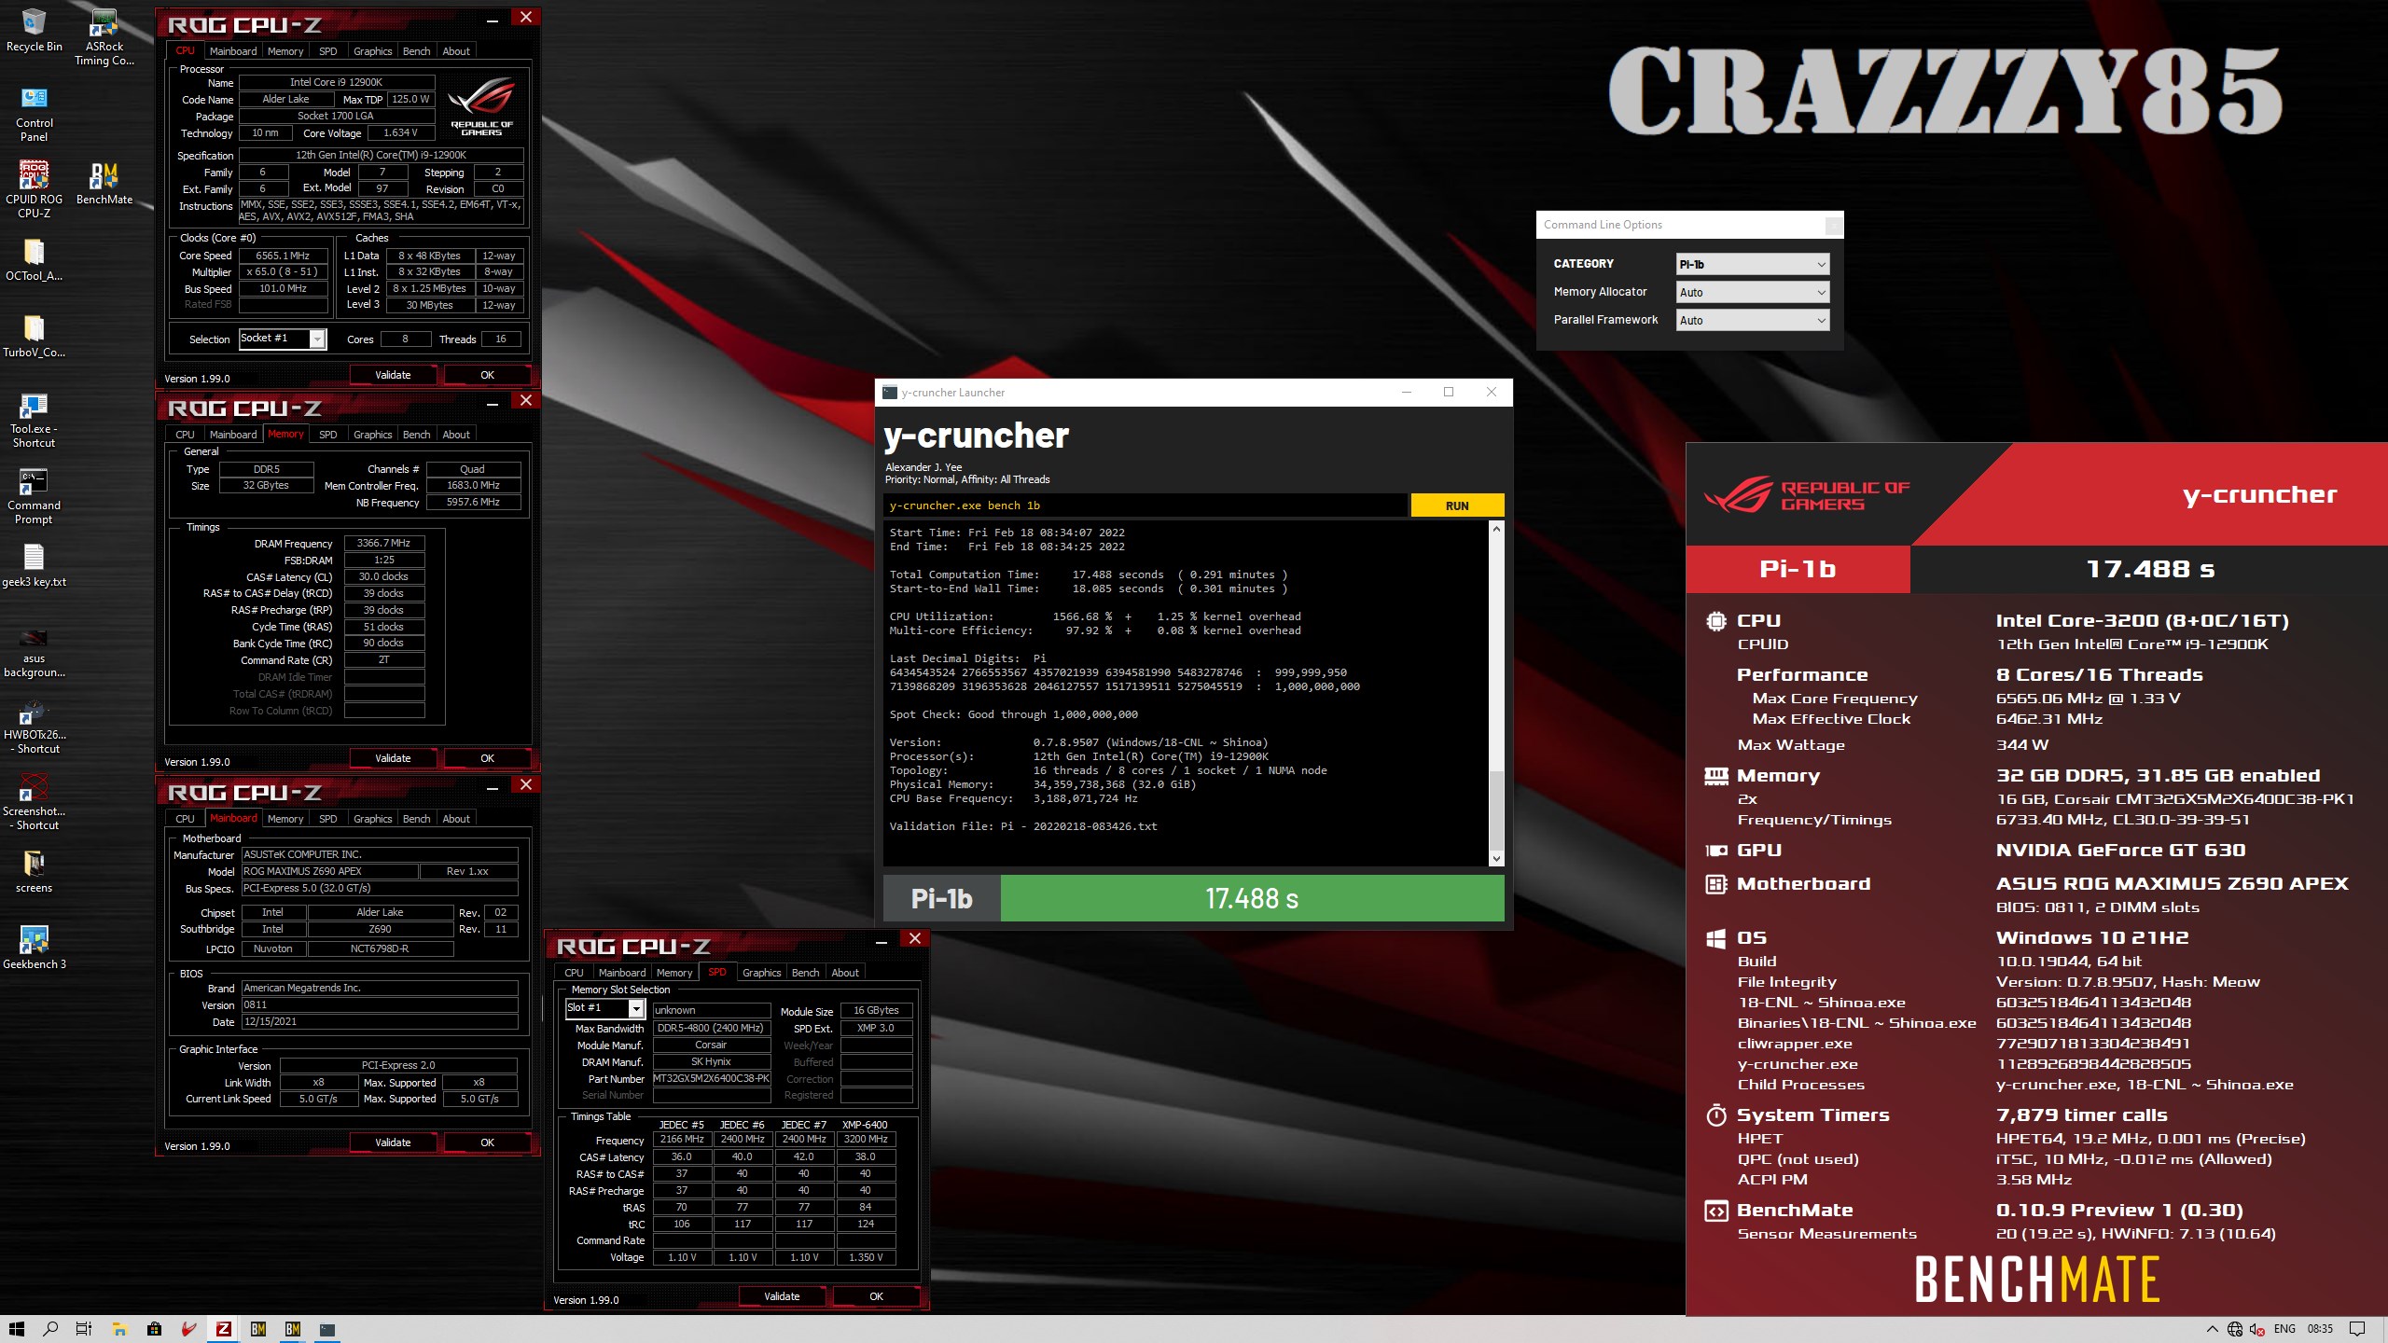Click the y-cruncher.exe bench 1b command field
2388x1343 pixels.
tap(1145, 505)
